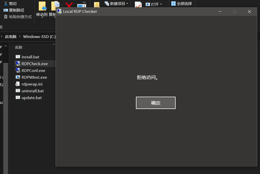
Task: Navigate to Windows-SSD (C:) via breadcrumb
Action: [39, 36]
